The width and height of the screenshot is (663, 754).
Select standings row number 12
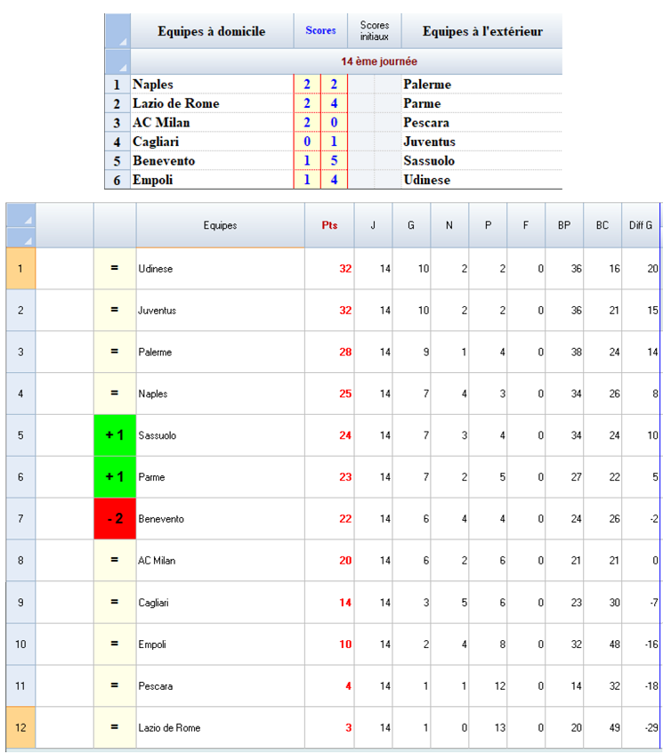click(x=20, y=727)
